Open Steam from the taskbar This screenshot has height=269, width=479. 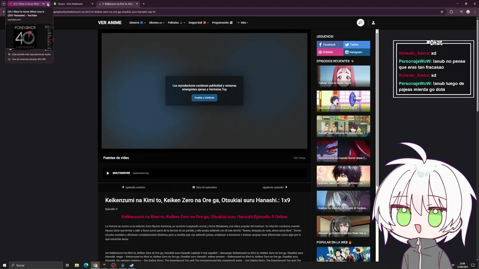(132, 265)
